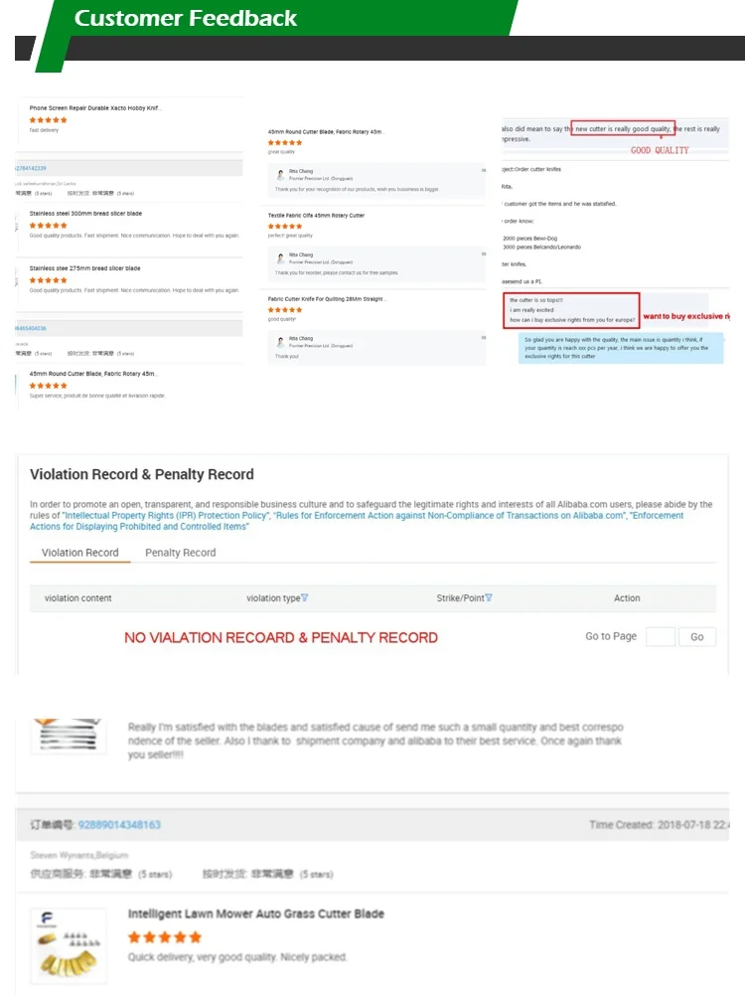Screen dimensions: 745x997
Task: Click stars under Fabric Cutter Knife For Quilting
Action: click(x=285, y=310)
